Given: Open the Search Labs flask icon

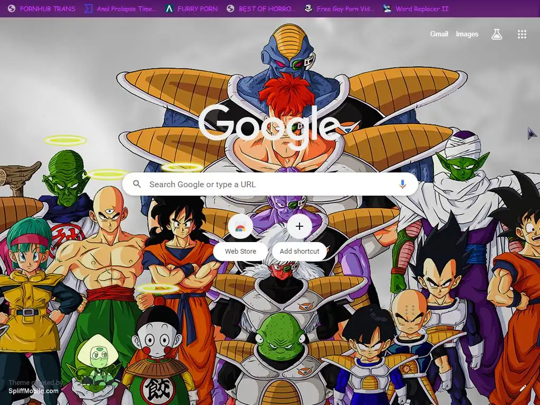Looking at the screenshot, I should [x=496, y=34].
